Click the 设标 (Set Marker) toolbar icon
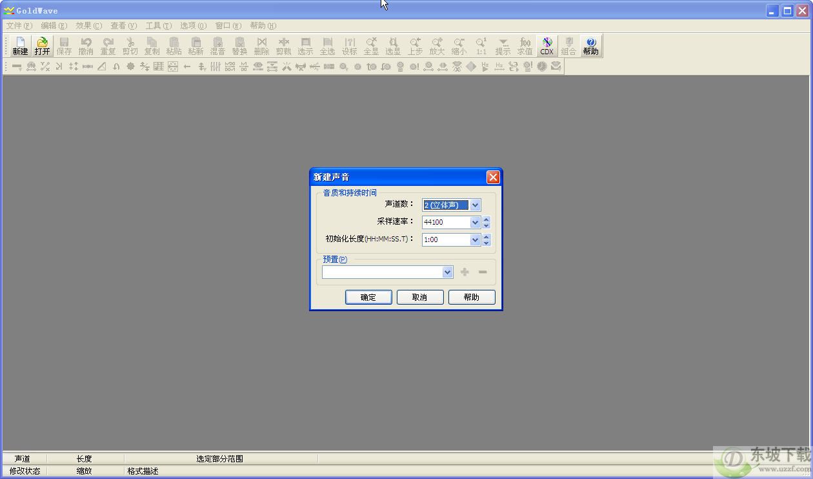 (350, 46)
